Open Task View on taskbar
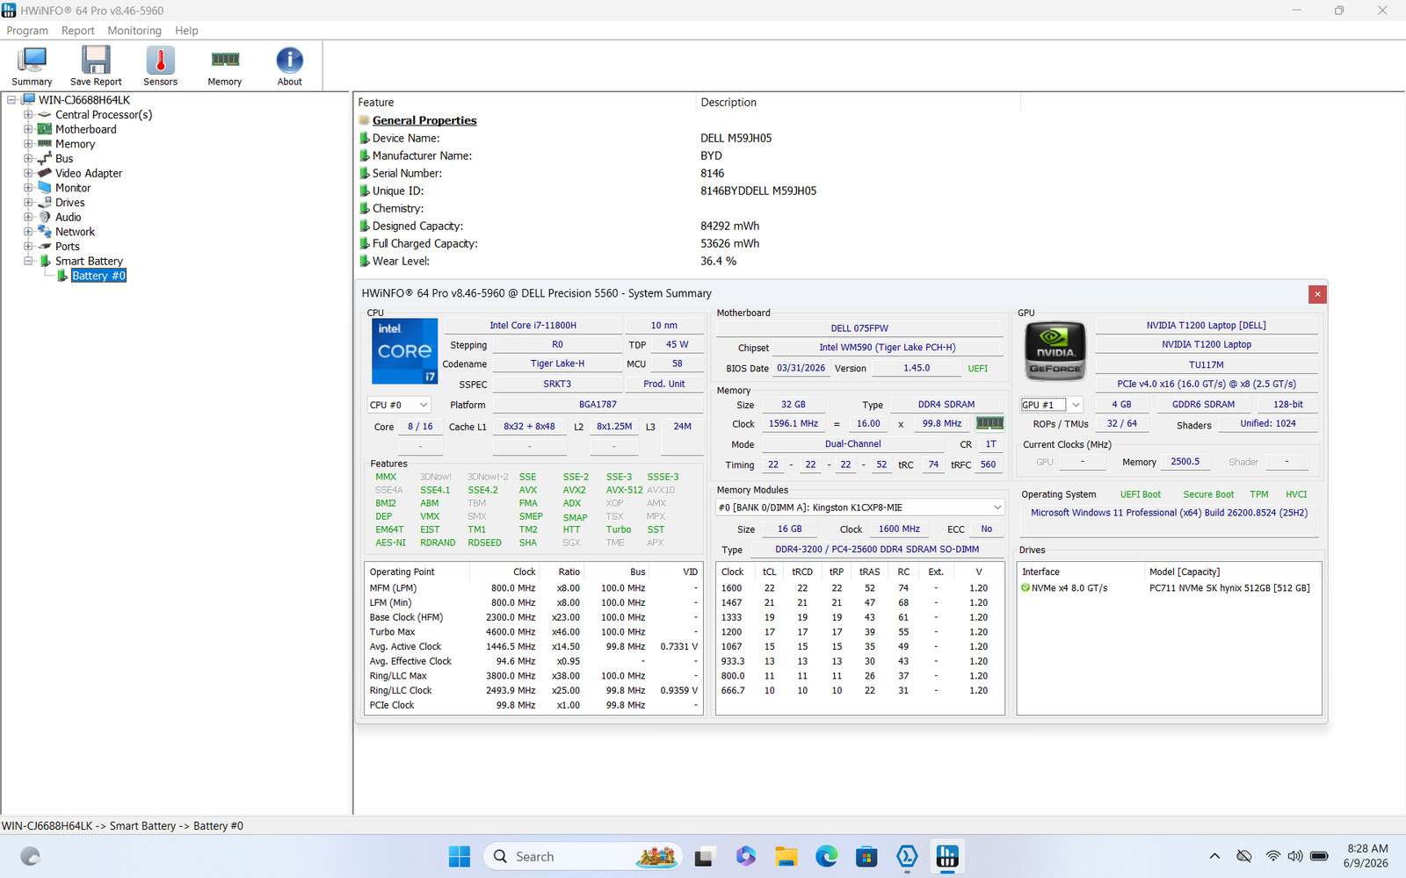 coord(705,856)
